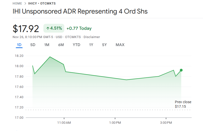Show the 6M chart range
Image resolution: width=203 pixels, height=131 pixels.
(x=61, y=45)
